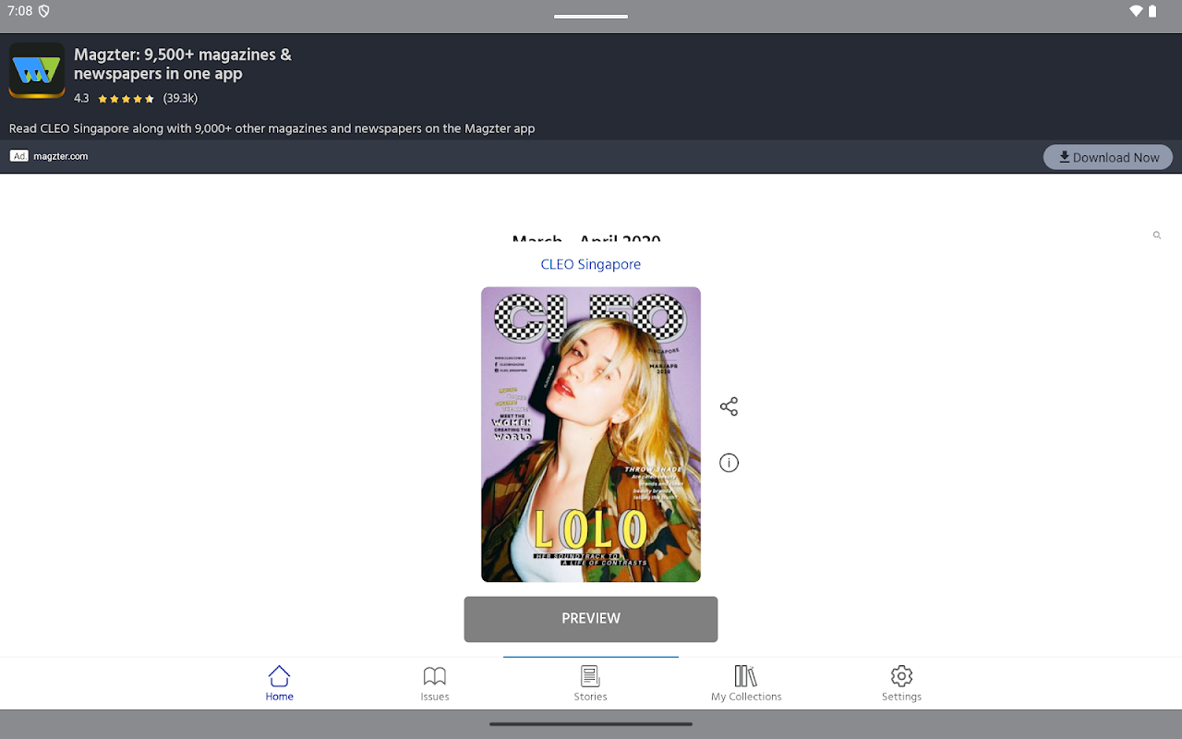Tap the shield icon in status bar
This screenshot has height=739, width=1182.
43,11
